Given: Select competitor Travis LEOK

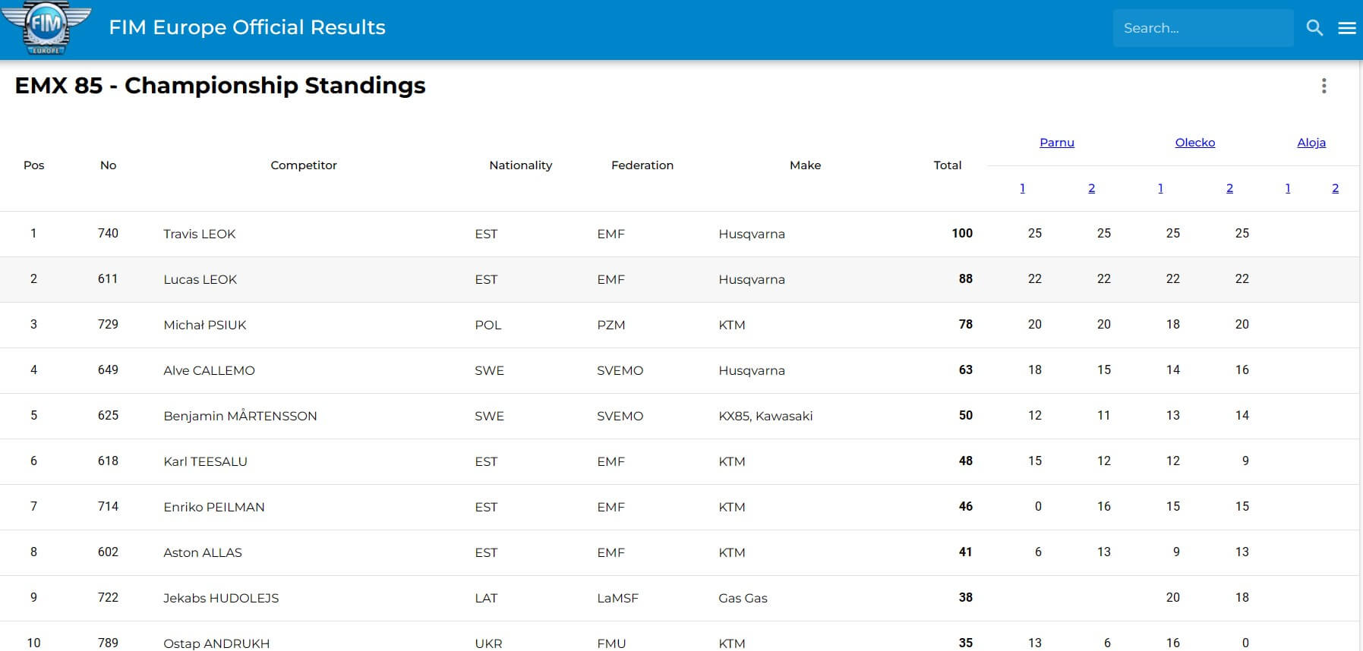Looking at the screenshot, I should click(200, 234).
